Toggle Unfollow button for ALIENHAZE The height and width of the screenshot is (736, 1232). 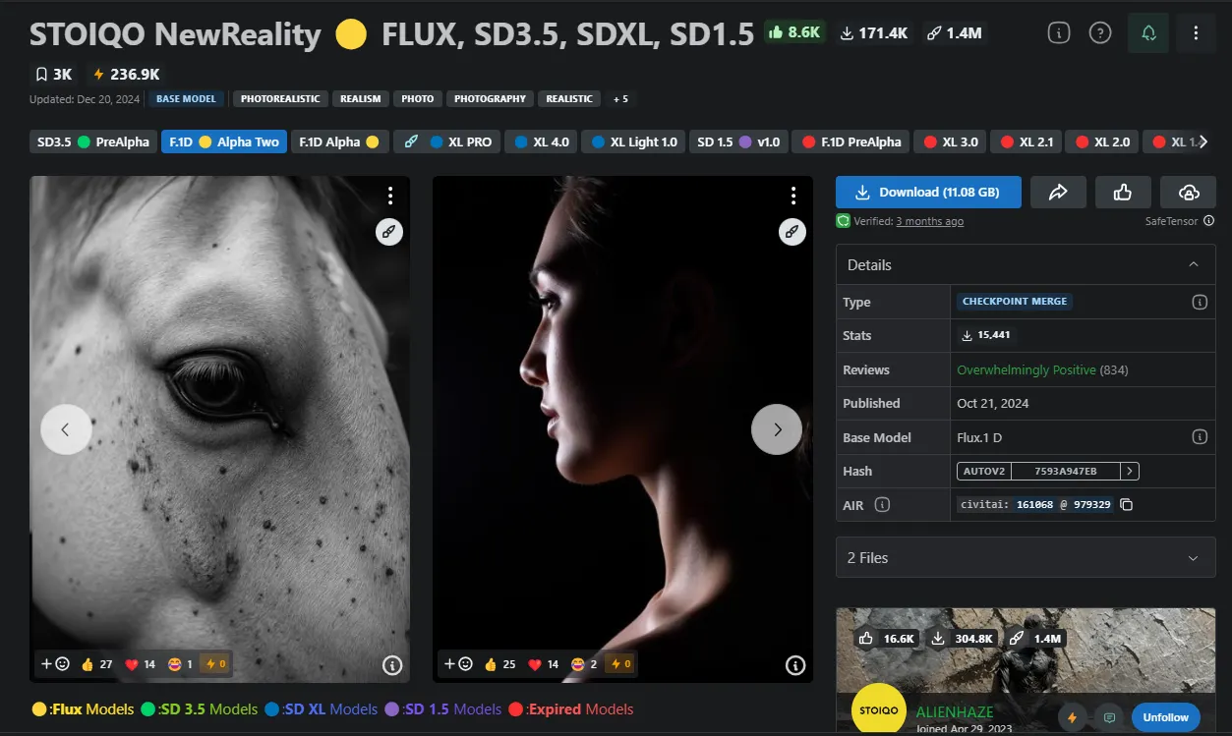(x=1165, y=717)
